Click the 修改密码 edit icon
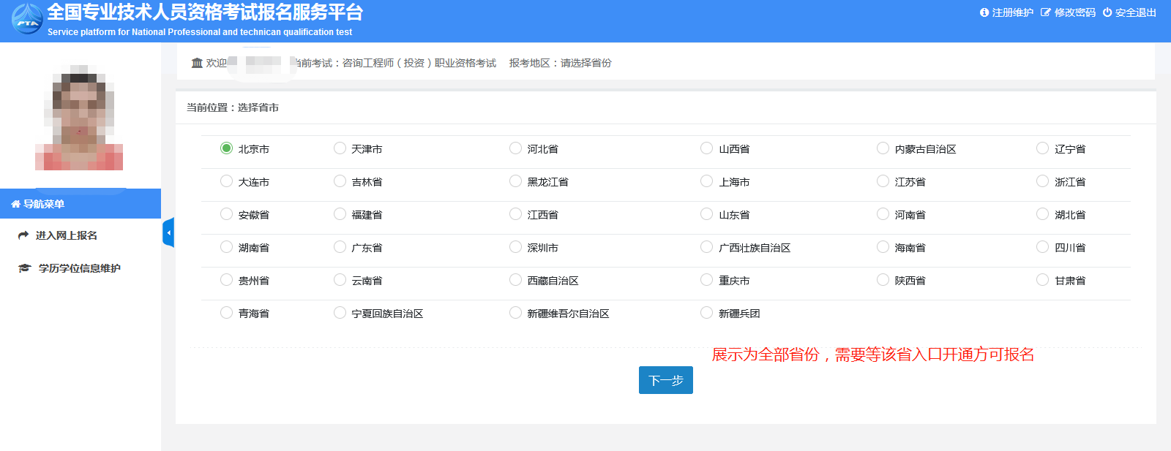 coord(1046,12)
